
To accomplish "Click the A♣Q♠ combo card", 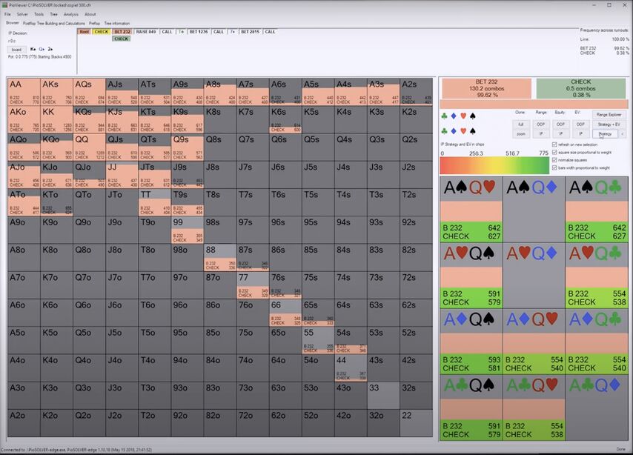I will click(471, 408).
